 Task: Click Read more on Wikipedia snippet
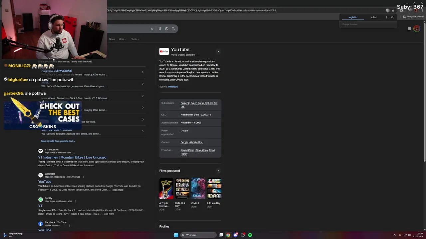click(x=117, y=190)
